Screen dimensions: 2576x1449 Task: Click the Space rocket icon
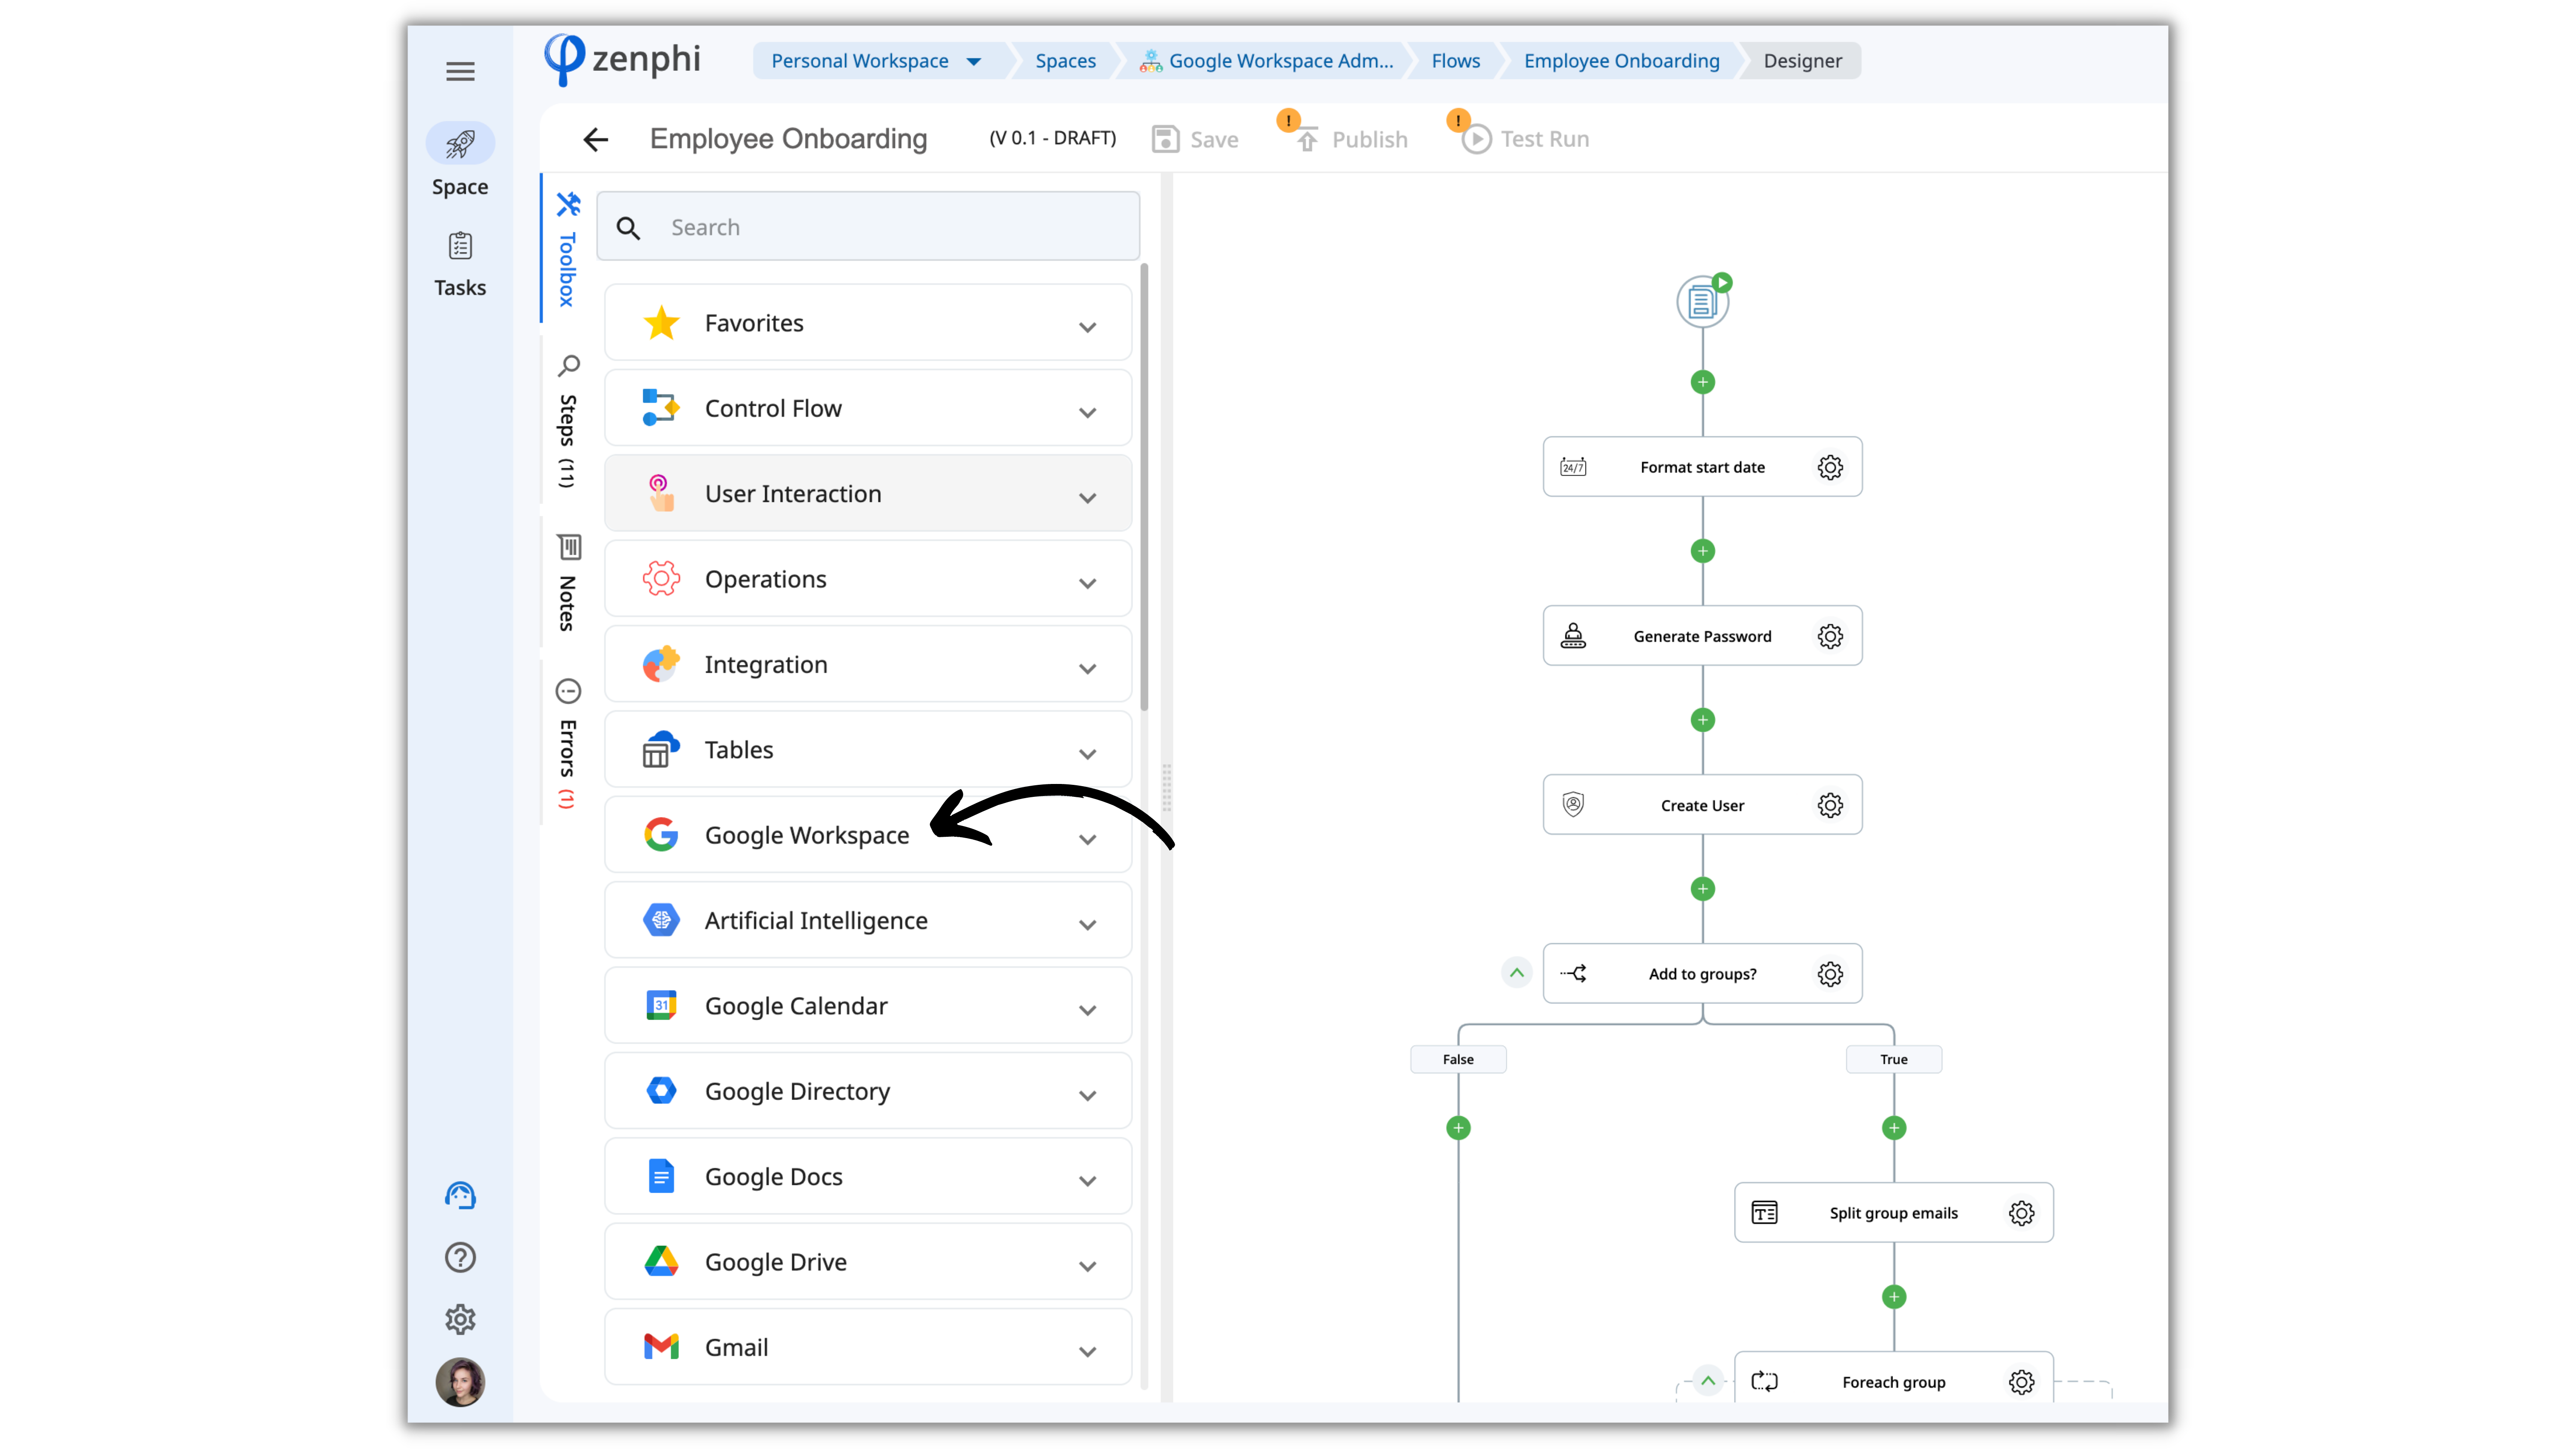point(460,144)
